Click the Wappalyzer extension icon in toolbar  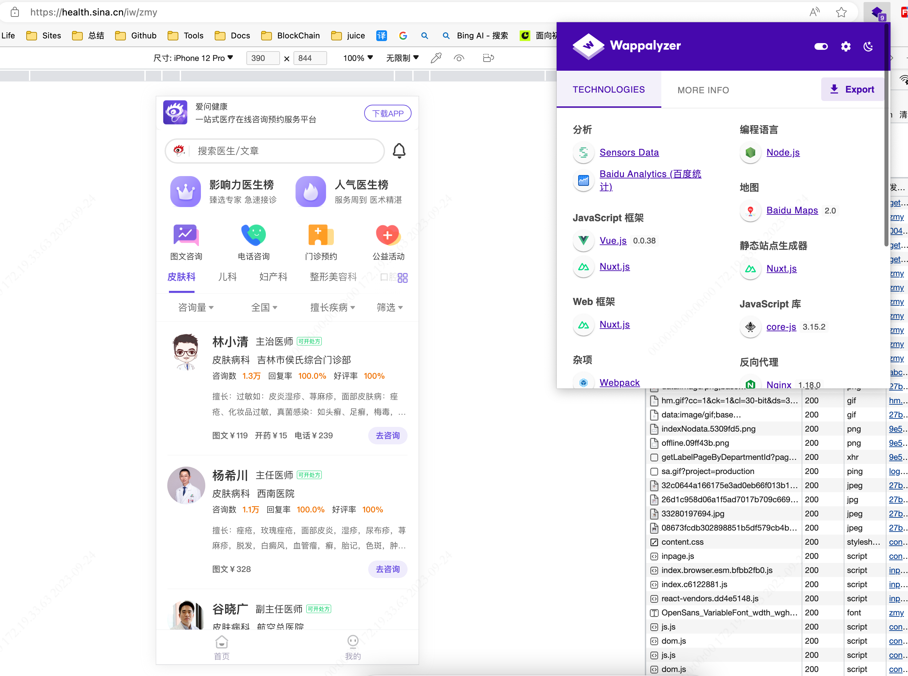pyautogui.click(x=877, y=13)
